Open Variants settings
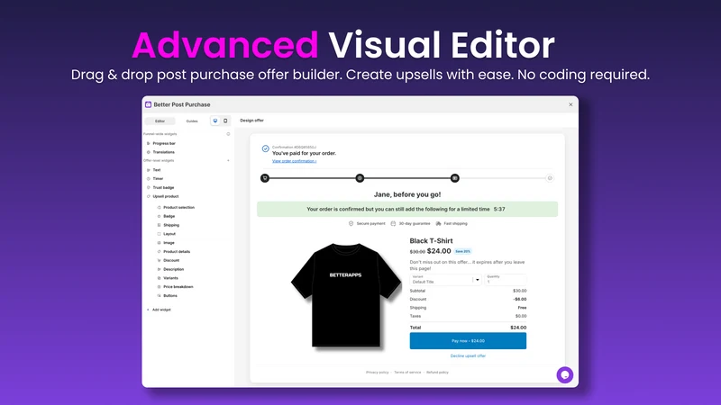The height and width of the screenshot is (405, 721). point(170,278)
